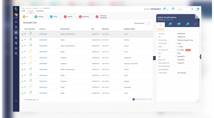214x118 pixels.
Task: Select the highlighted buildings icon in the sidebar
Action: (16, 32)
